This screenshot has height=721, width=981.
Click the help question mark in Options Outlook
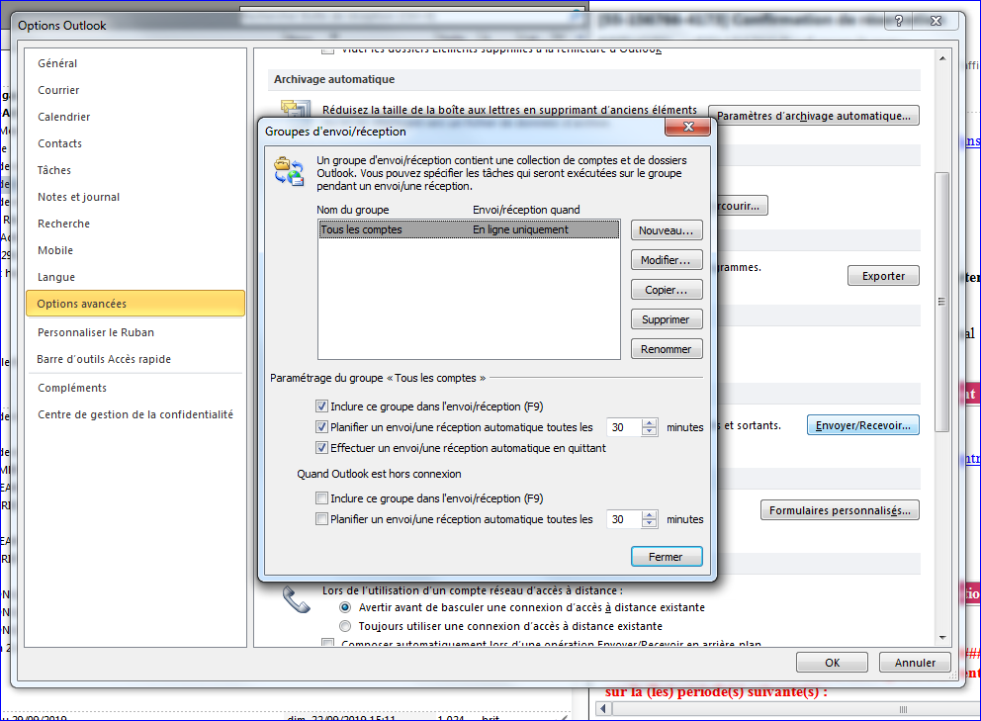899,21
